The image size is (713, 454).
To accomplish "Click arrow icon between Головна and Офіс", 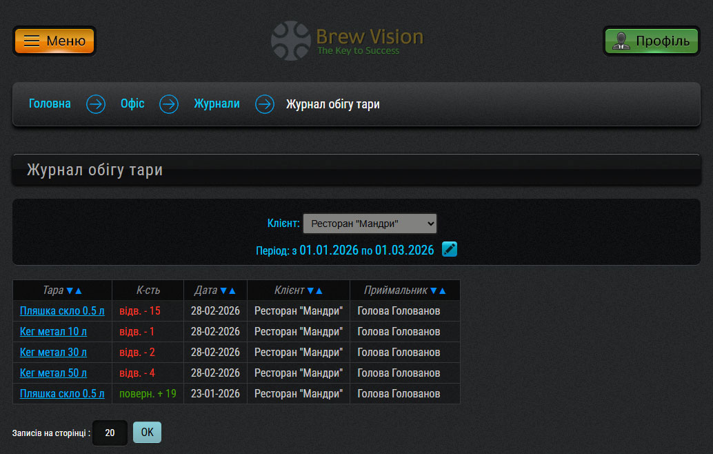I will [x=96, y=104].
